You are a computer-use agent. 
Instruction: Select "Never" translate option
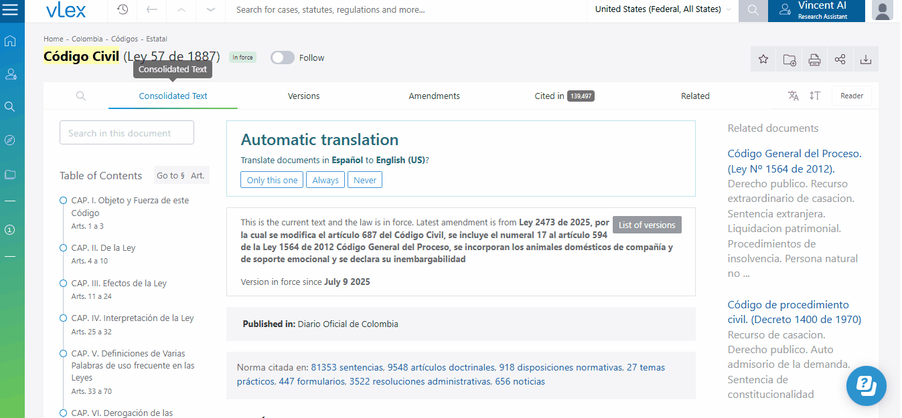coord(365,180)
